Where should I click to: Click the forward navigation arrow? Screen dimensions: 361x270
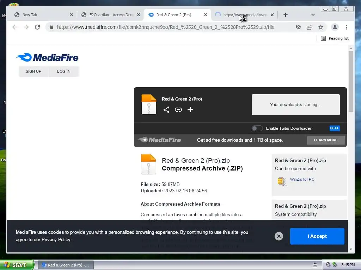click(26, 27)
